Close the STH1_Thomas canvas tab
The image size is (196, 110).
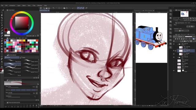(48, 11)
